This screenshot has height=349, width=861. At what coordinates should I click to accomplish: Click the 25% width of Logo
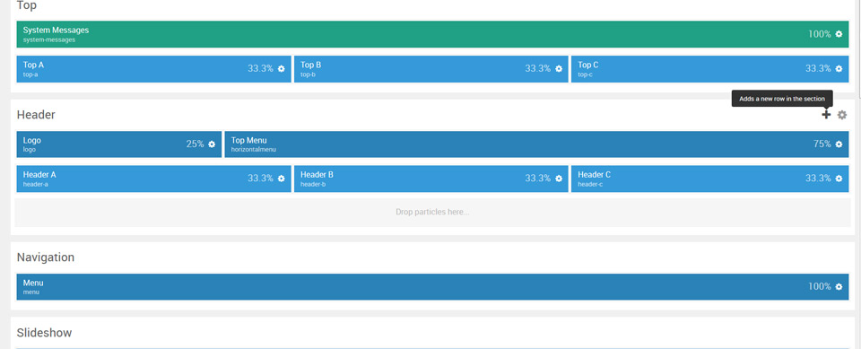(x=195, y=144)
